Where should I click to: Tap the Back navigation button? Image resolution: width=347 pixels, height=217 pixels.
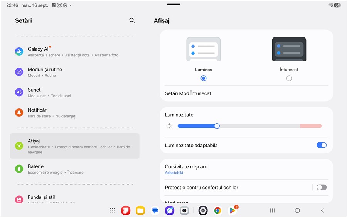pos(322,210)
